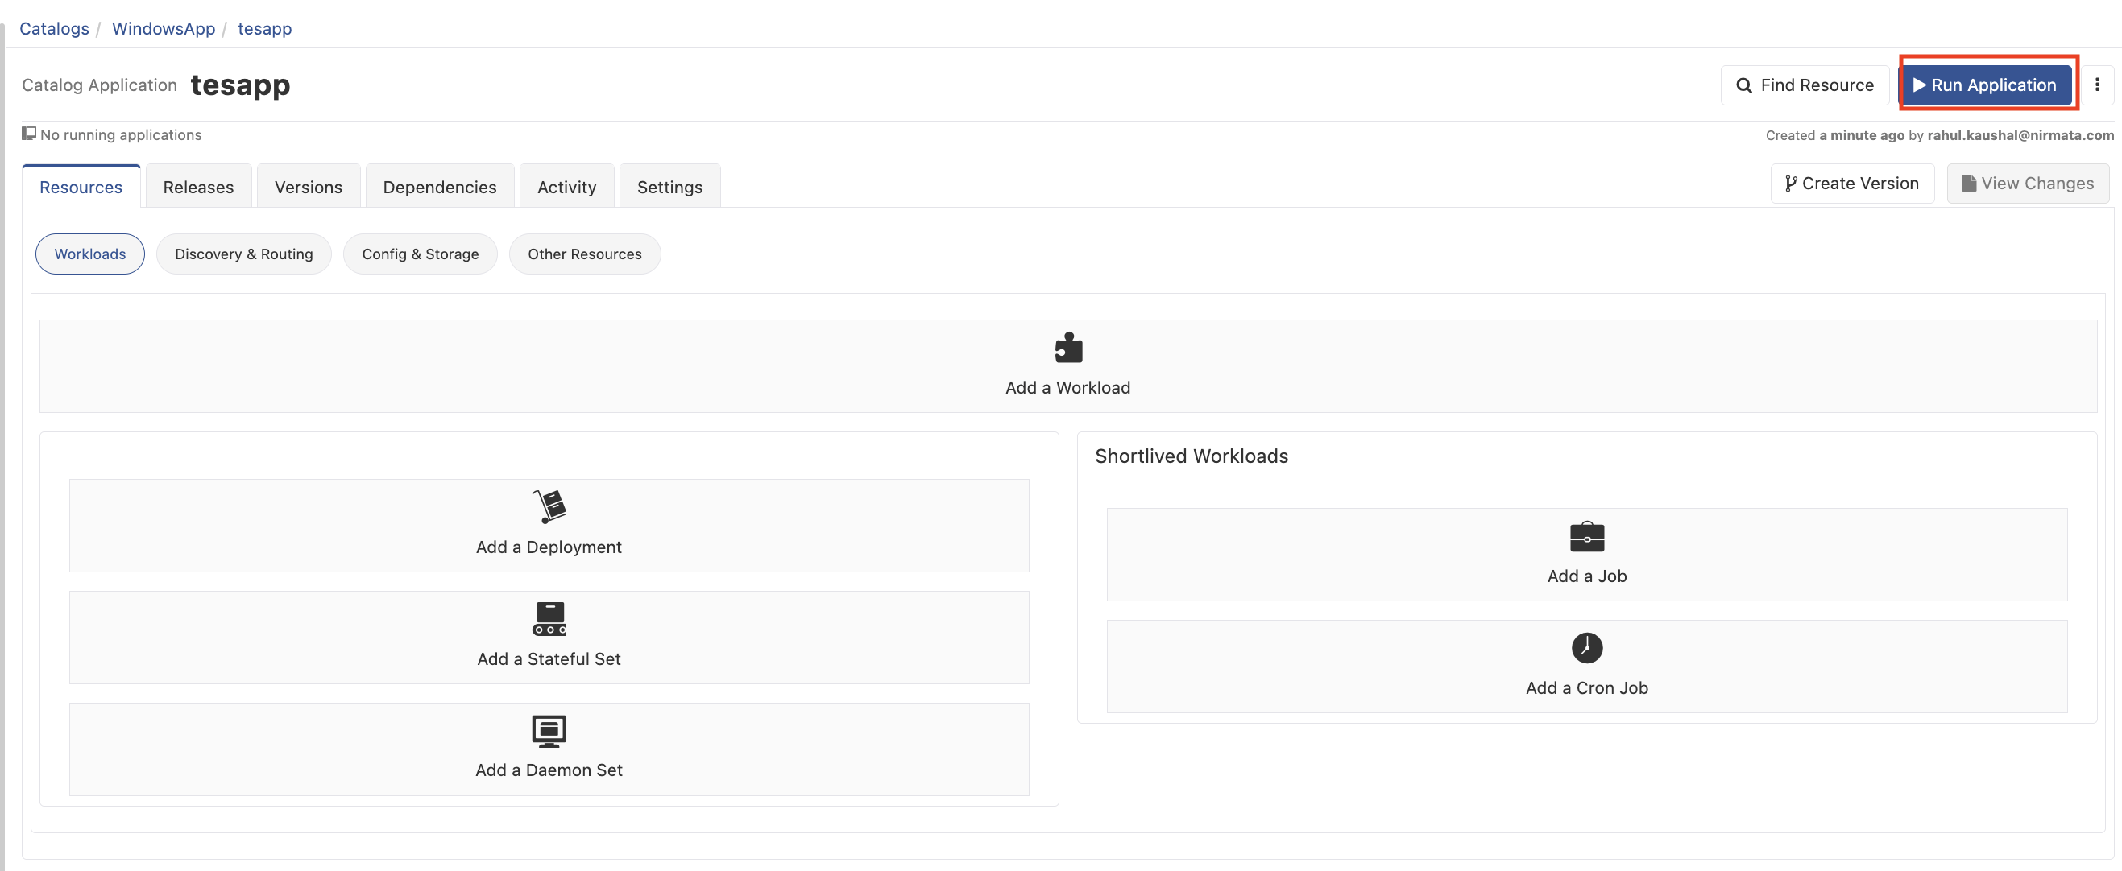Click the View Changes button
This screenshot has width=2122, height=871.
(2027, 184)
